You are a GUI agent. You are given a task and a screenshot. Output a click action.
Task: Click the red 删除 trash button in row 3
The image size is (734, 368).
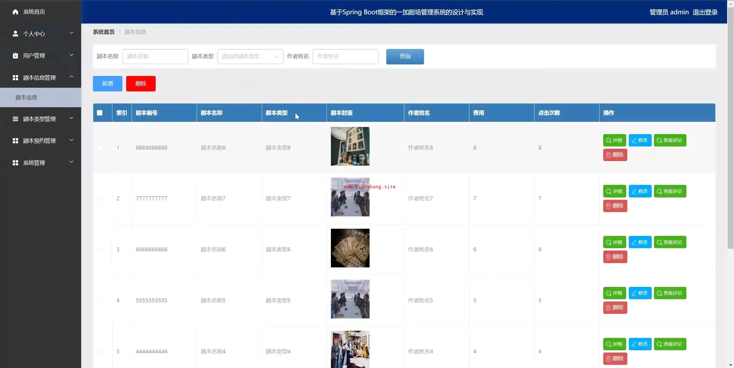[615, 257]
